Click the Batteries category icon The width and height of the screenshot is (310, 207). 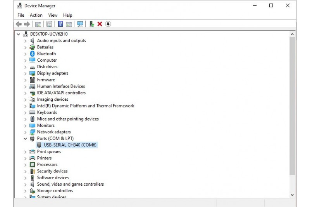[32, 47]
